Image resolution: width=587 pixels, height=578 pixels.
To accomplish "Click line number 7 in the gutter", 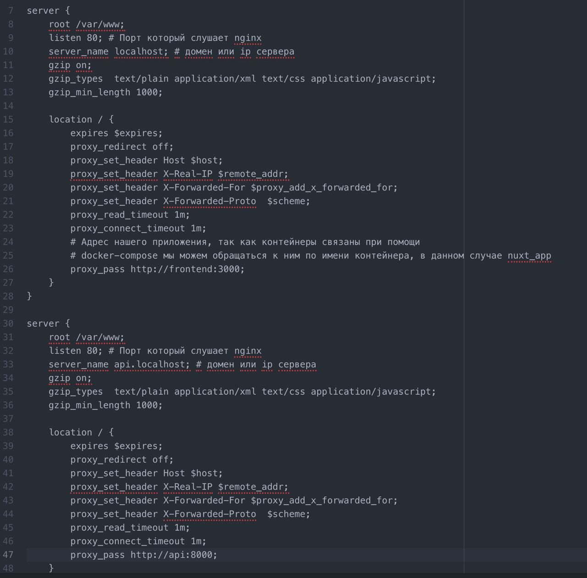I will pyautogui.click(x=11, y=11).
